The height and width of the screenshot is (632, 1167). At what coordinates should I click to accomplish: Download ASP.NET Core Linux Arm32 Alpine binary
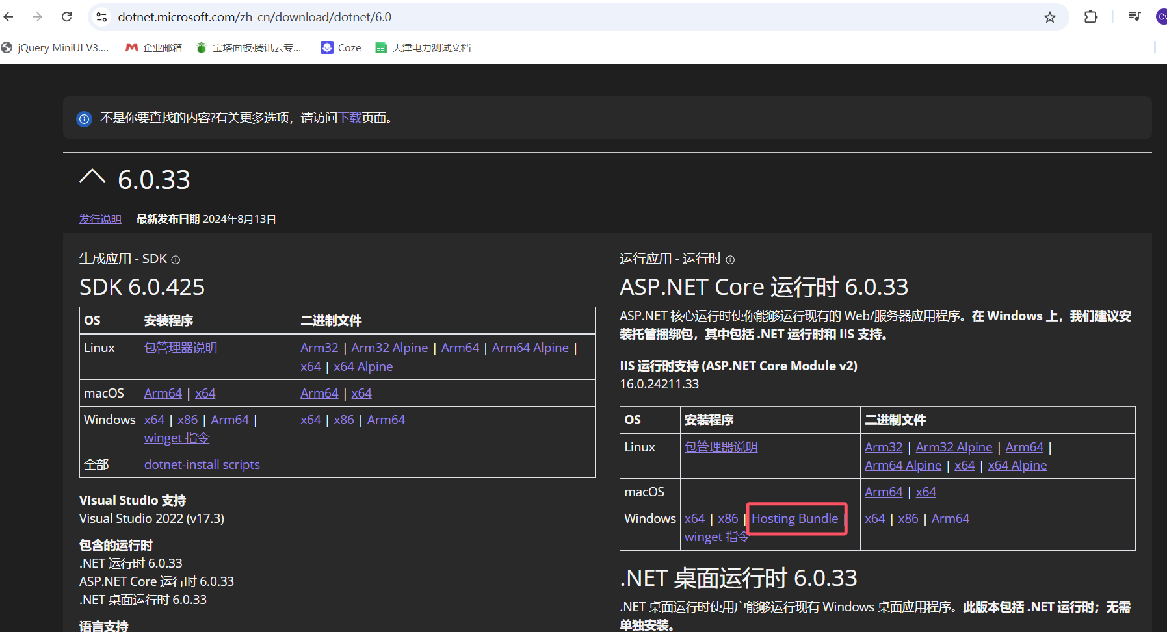(954, 447)
